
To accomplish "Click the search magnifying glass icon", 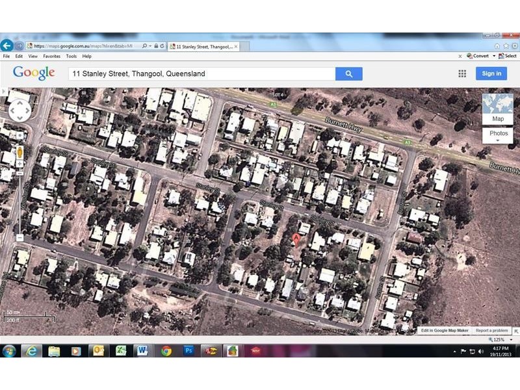I will click(348, 73).
